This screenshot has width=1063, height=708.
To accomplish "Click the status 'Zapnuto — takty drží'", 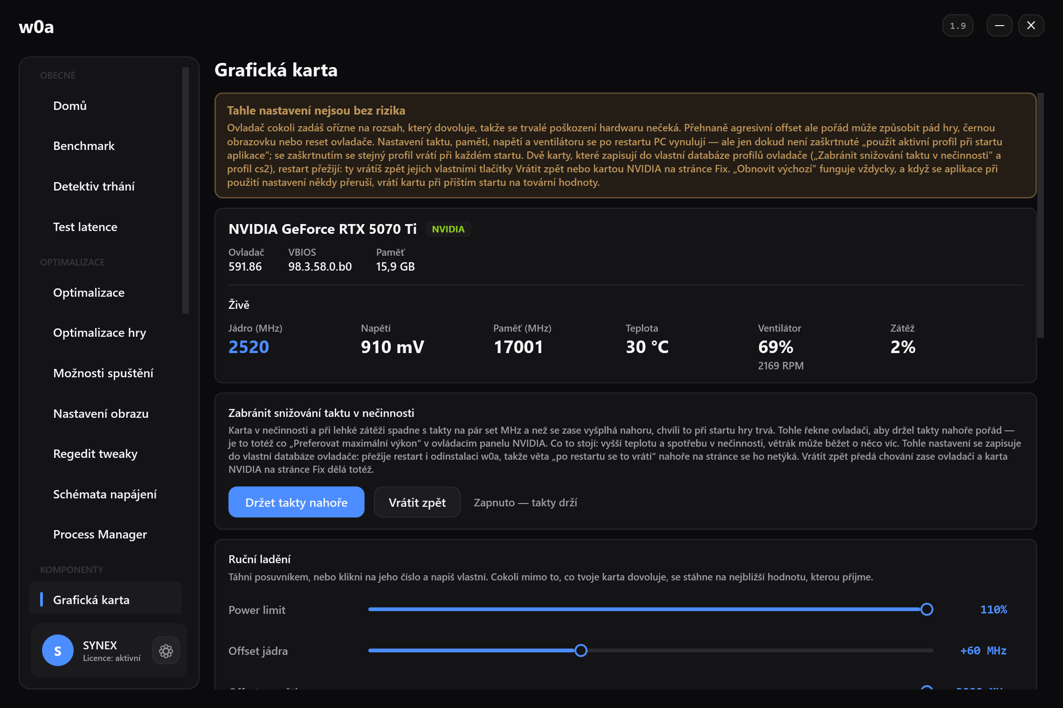I will click(x=525, y=503).
